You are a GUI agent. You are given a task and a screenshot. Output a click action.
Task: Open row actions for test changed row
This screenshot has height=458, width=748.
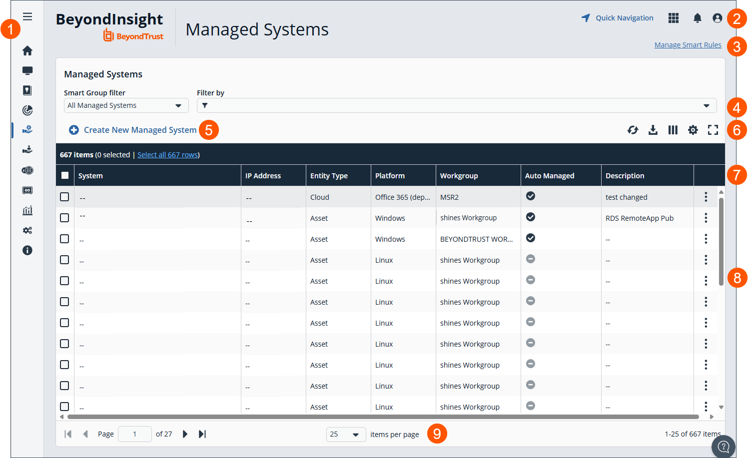[706, 197]
